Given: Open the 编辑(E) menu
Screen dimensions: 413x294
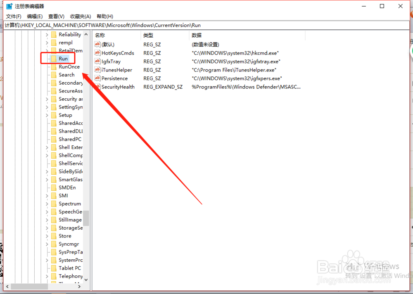Looking at the screenshot, I should (35, 17).
